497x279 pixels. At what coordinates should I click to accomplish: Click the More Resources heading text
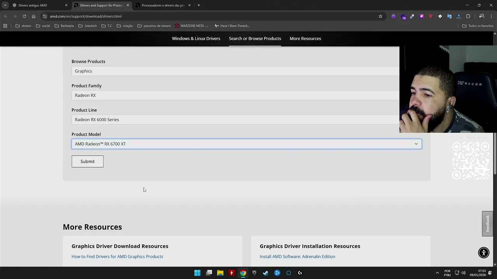pos(92,227)
